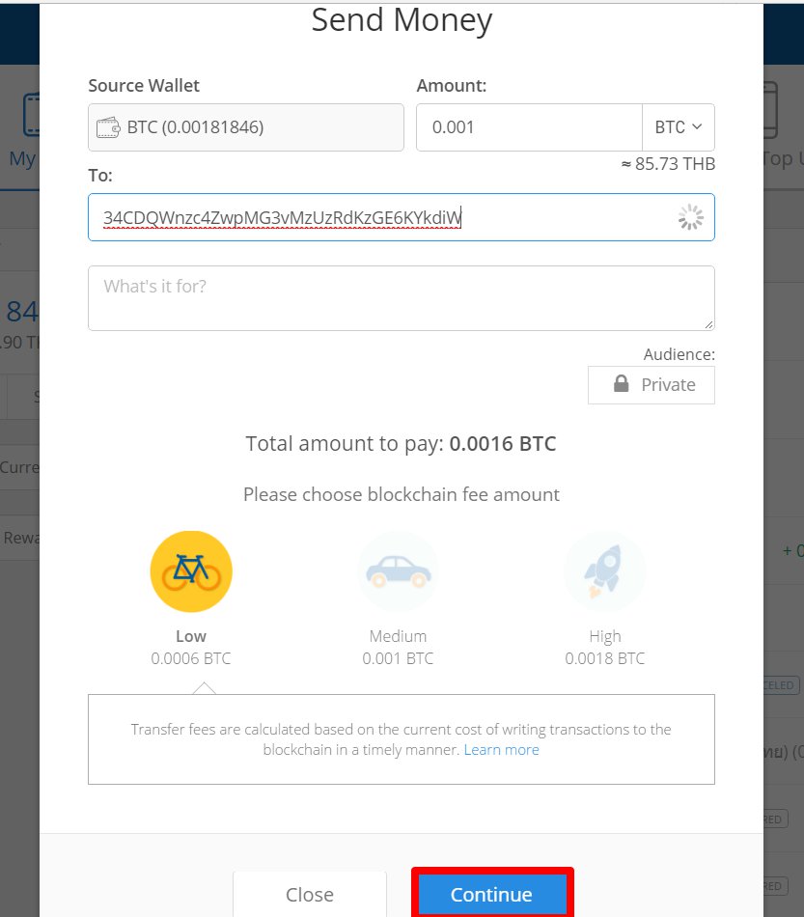The height and width of the screenshot is (917, 804).
Task: Click the Source Wallet BTC field
Action: point(246,127)
